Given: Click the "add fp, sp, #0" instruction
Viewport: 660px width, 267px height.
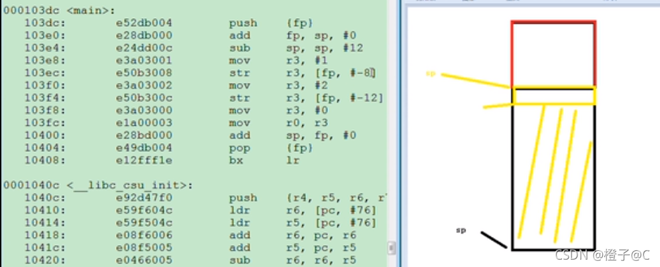Looking at the screenshot, I should [292, 35].
